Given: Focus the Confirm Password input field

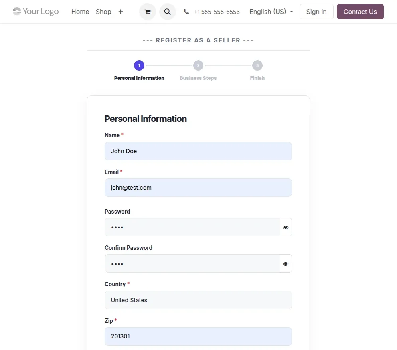Looking at the screenshot, I should pyautogui.click(x=192, y=264).
